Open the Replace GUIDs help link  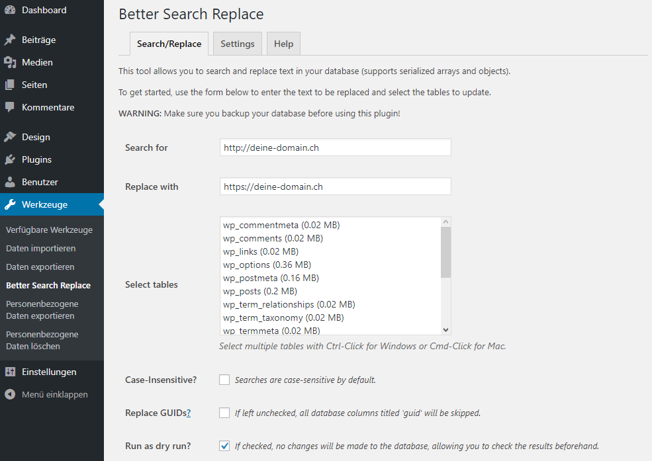pyautogui.click(x=188, y=413)
